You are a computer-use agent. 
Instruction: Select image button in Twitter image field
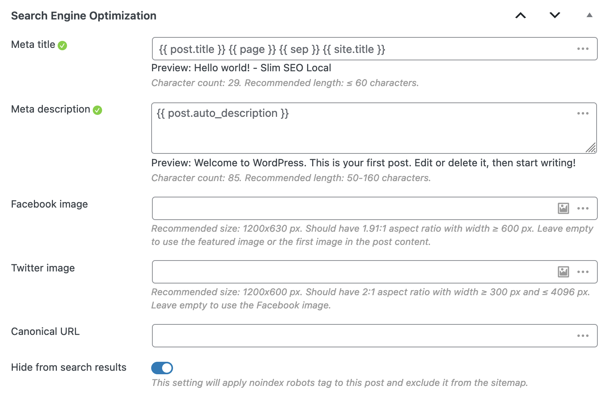tap(563, 272)
